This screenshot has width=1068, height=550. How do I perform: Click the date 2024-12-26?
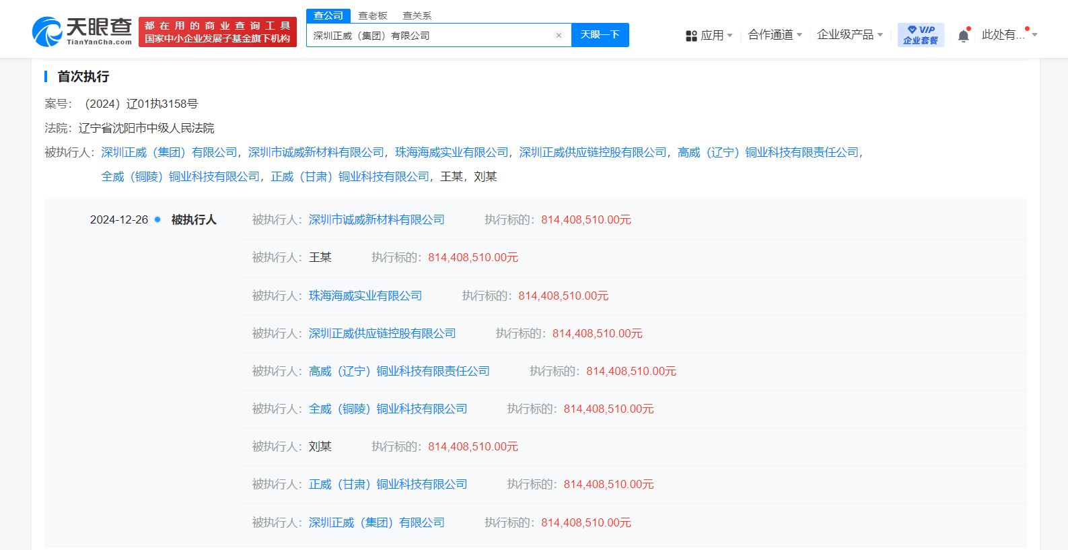click(119, 220)
